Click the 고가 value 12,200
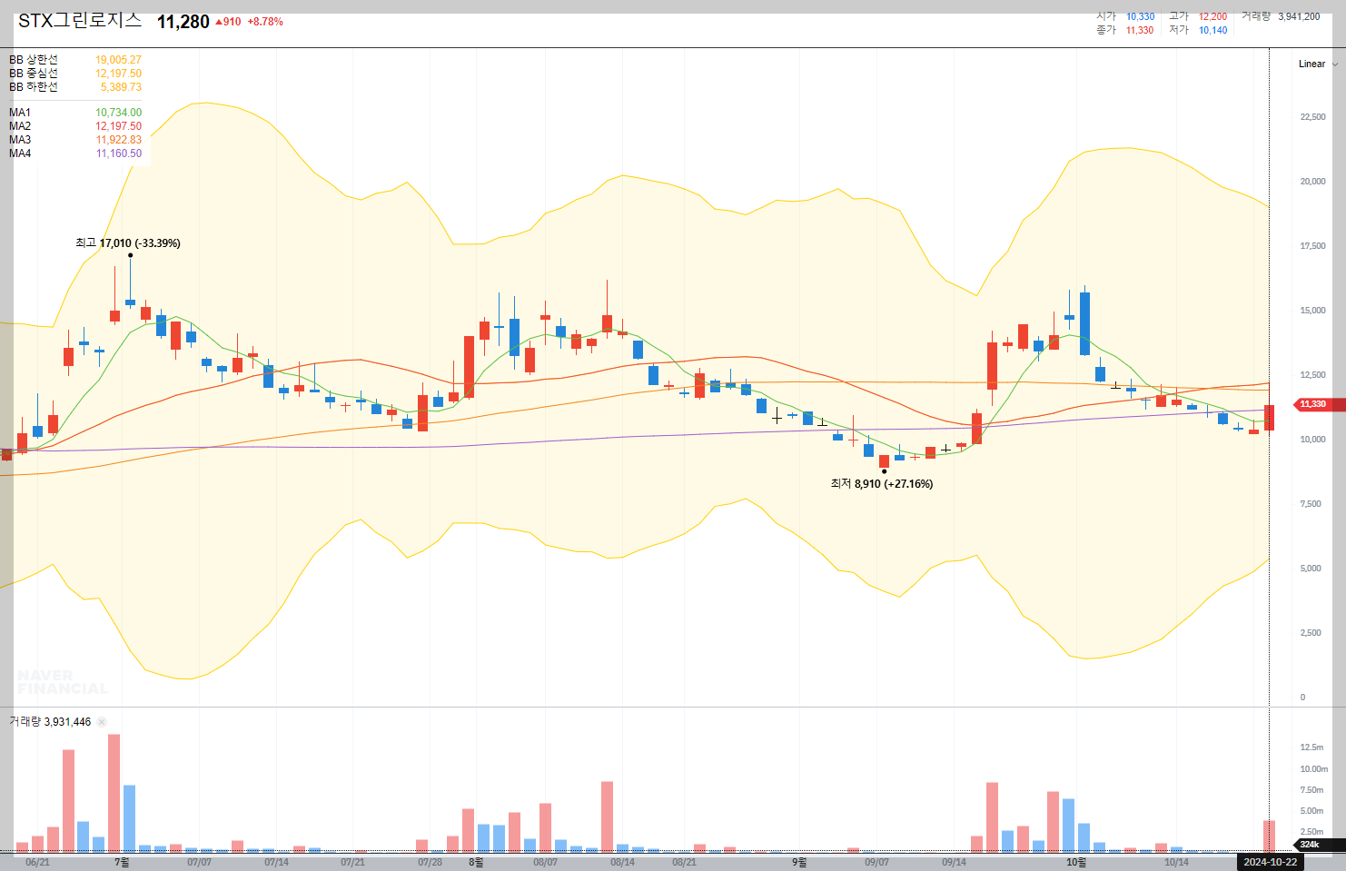The width and height of the screenshot is (1346, 871). pyautogui.click(x=1212, y=16)
